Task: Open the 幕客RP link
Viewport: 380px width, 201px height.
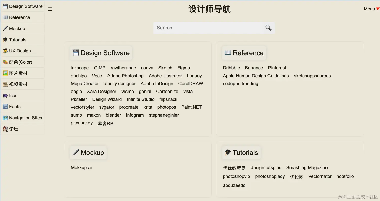Action: tap(105, 123)
